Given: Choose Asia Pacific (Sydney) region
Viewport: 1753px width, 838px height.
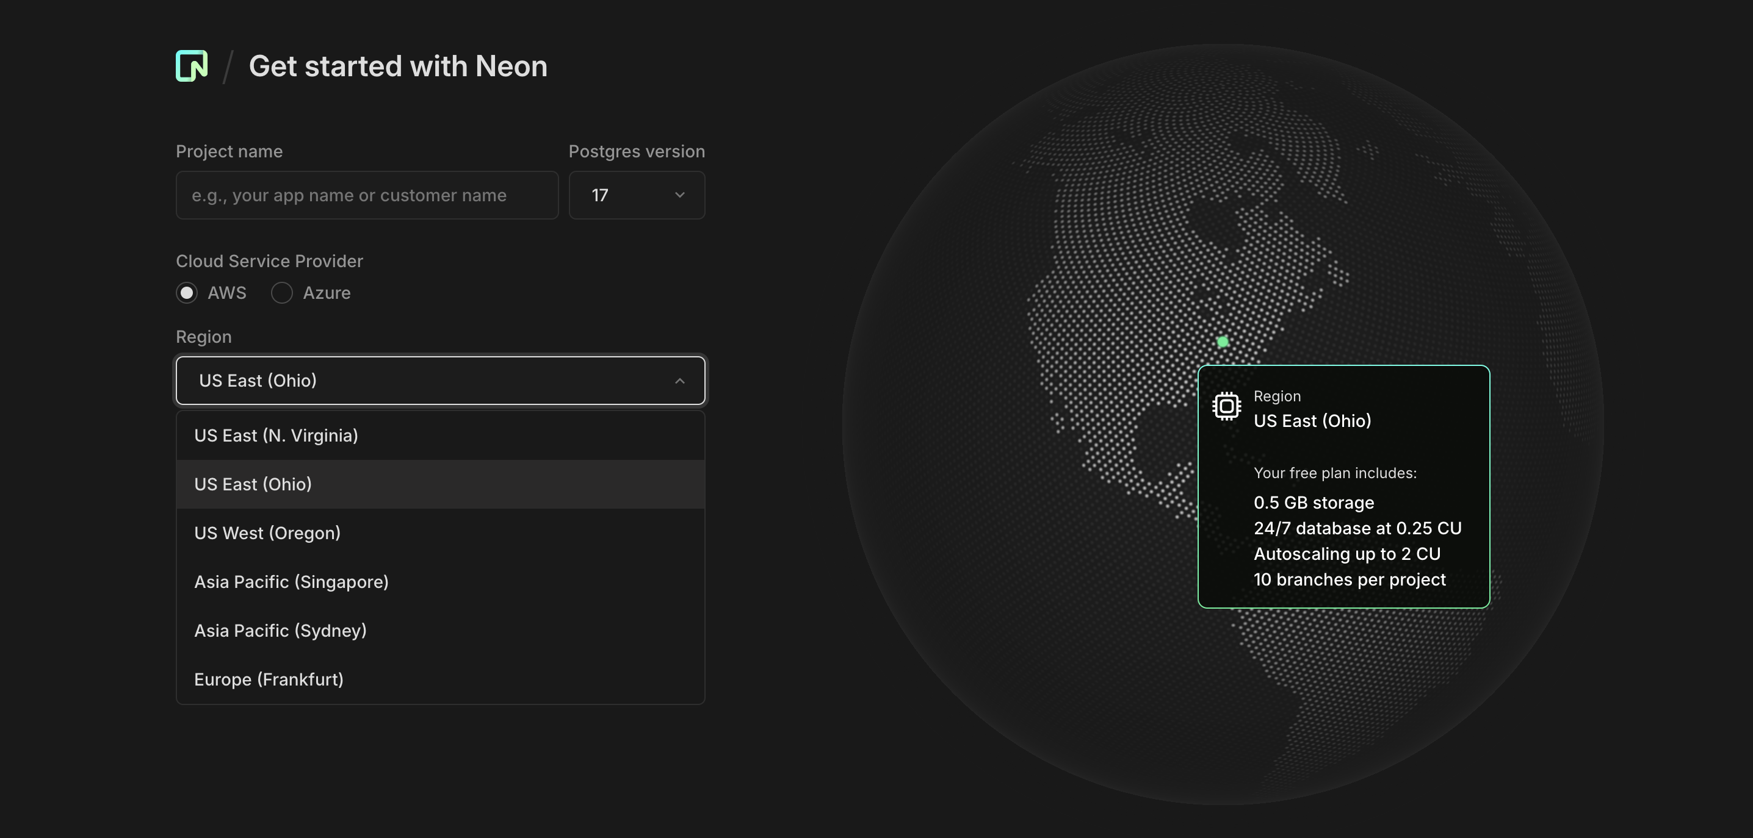Looking at the screenshot, I should click(x=440, y=631).
